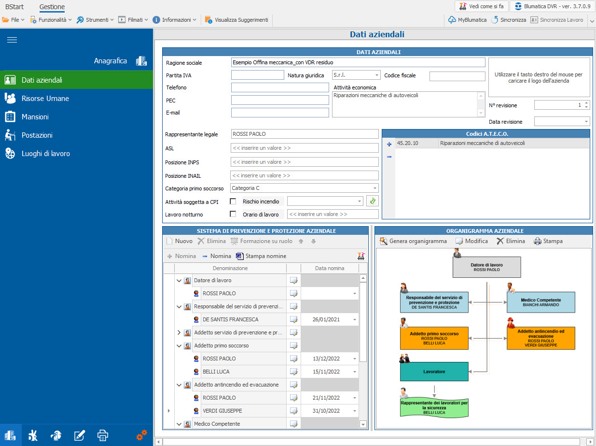Image resolution: width=596 pixels, height=446 pixels.
Task: Click the PEC input field
Action: (x=280, y=100)
